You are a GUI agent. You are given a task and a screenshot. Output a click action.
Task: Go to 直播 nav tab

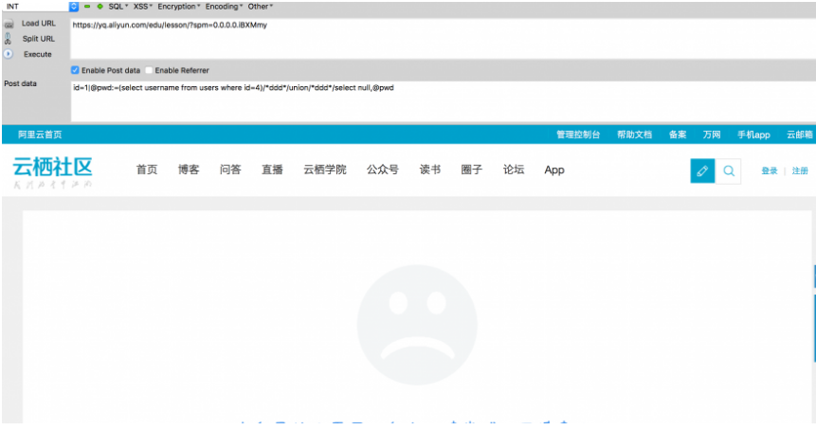pyautogui.click(x=272, y=170)
